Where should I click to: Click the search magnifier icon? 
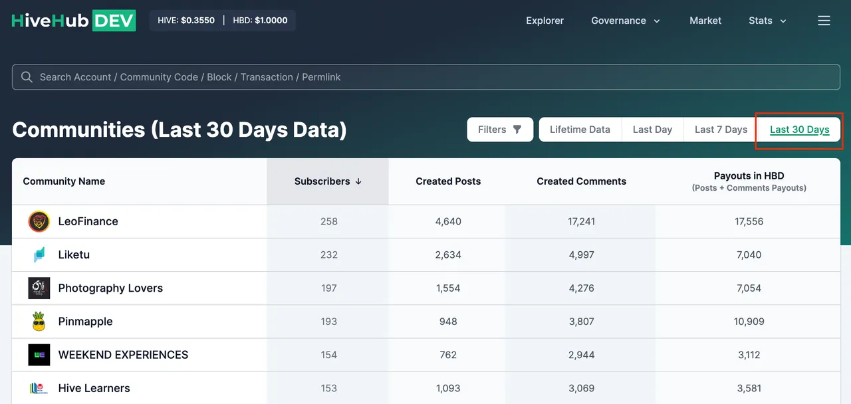tap(27, 77)
